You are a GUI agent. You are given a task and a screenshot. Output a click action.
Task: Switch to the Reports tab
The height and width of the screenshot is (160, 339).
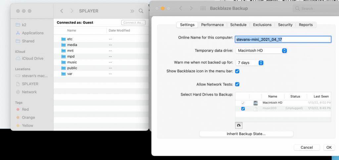[306, 25]
